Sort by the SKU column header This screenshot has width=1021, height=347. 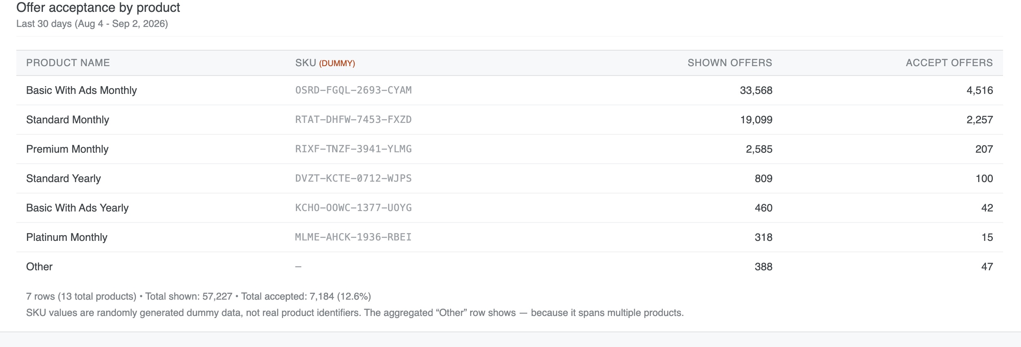click(325, 63)
